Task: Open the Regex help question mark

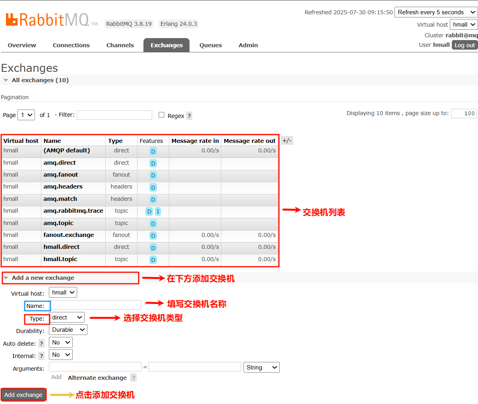Action: tap(189, 116)
